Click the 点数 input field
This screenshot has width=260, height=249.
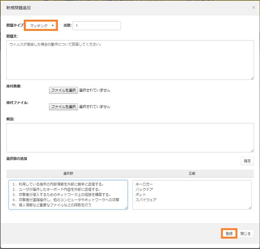pyautogui.click(x=97, y=26)
